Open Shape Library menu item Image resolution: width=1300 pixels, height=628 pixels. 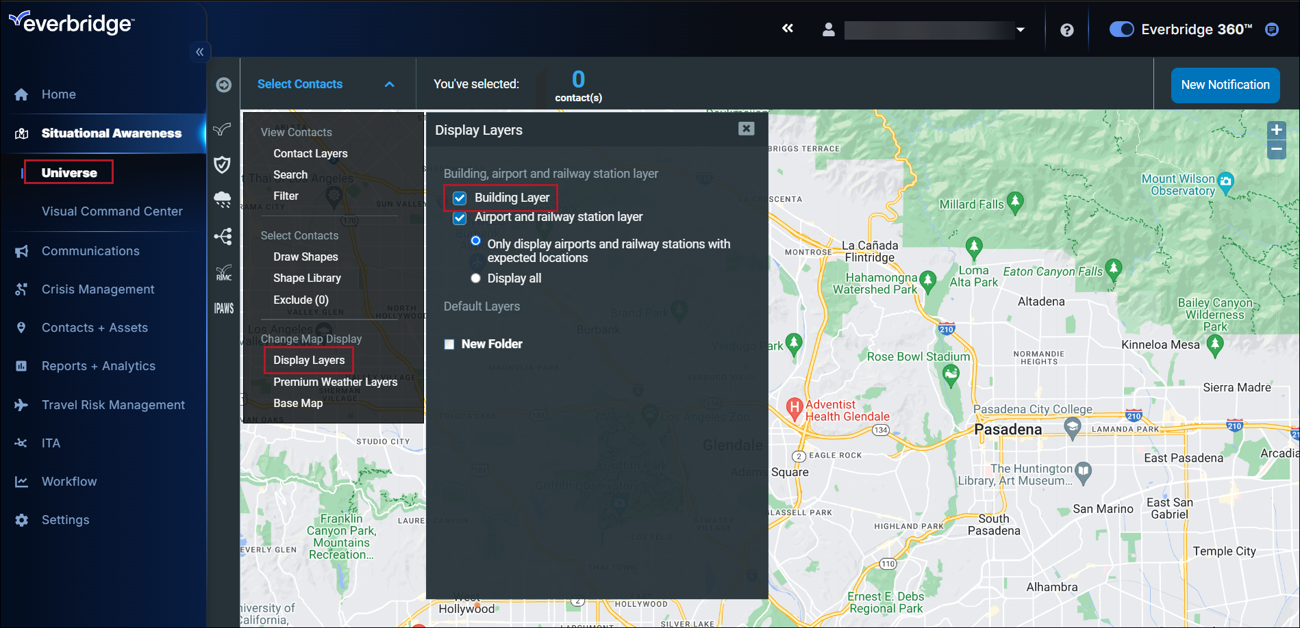pos(307,278)
